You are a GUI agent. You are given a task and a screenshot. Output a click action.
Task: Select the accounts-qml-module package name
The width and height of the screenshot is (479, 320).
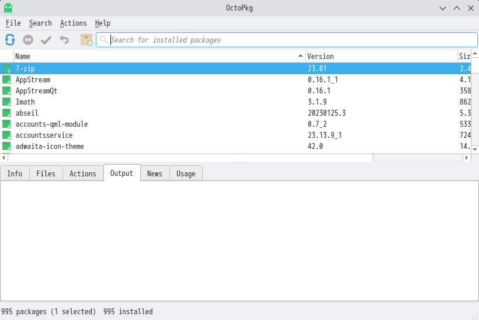(x=51, y=124)
